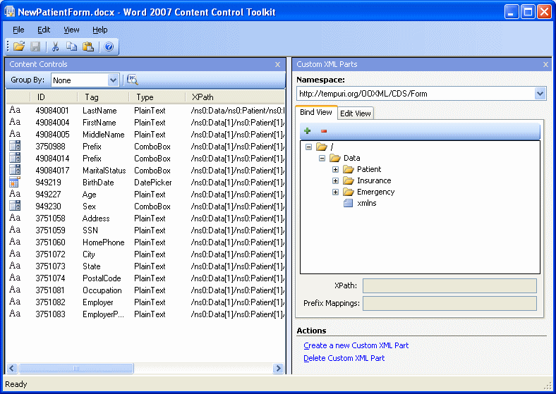Click the Open file toolbar icon
Screen dimensions: 556x394
pos(19,47)
